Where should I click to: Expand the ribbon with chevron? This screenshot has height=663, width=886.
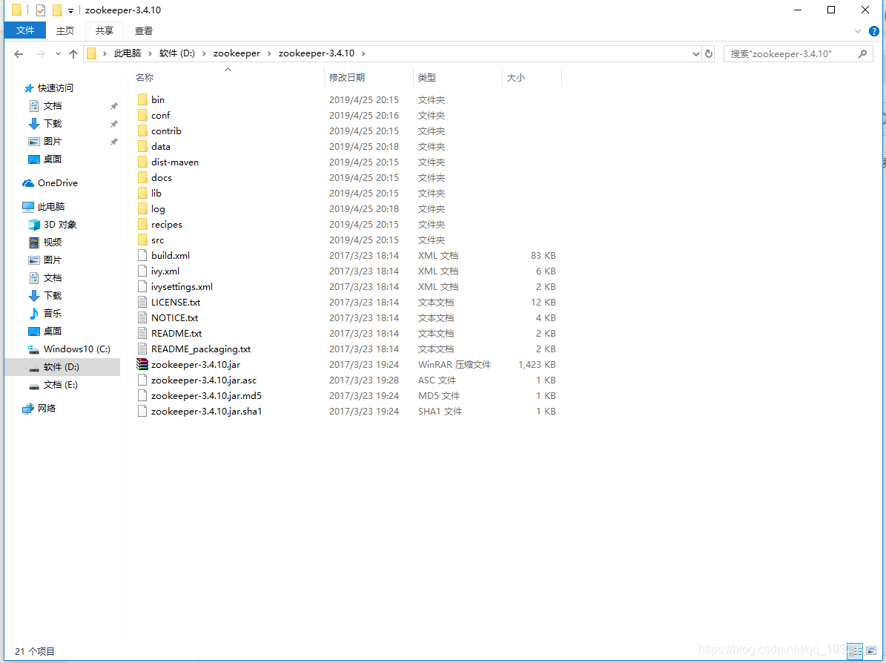[858, 31]
